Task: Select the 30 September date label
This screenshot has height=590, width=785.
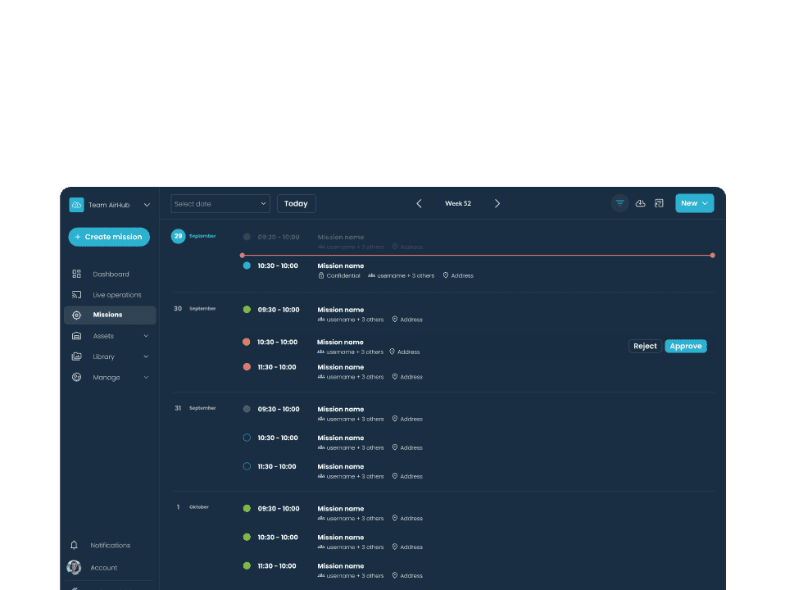Action: coord(195,309)
